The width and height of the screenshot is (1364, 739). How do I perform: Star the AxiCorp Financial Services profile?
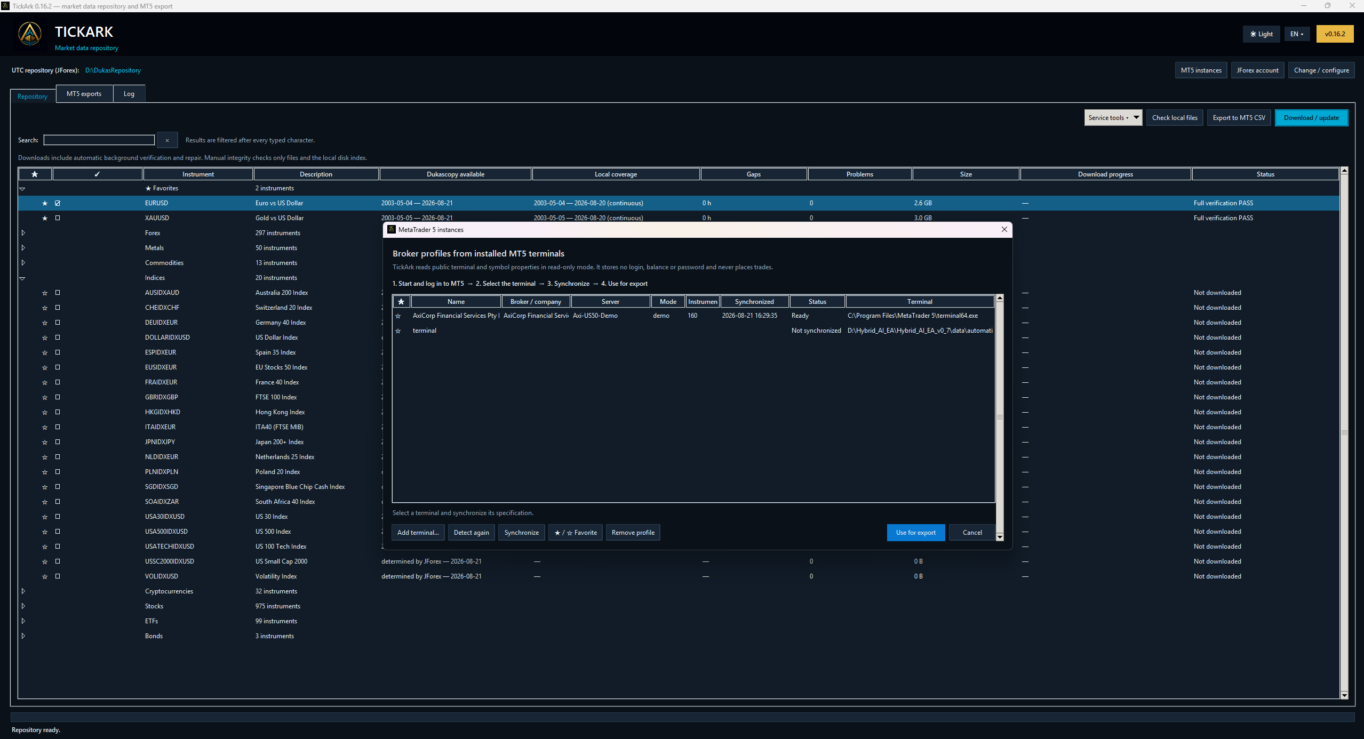(398, 316)
